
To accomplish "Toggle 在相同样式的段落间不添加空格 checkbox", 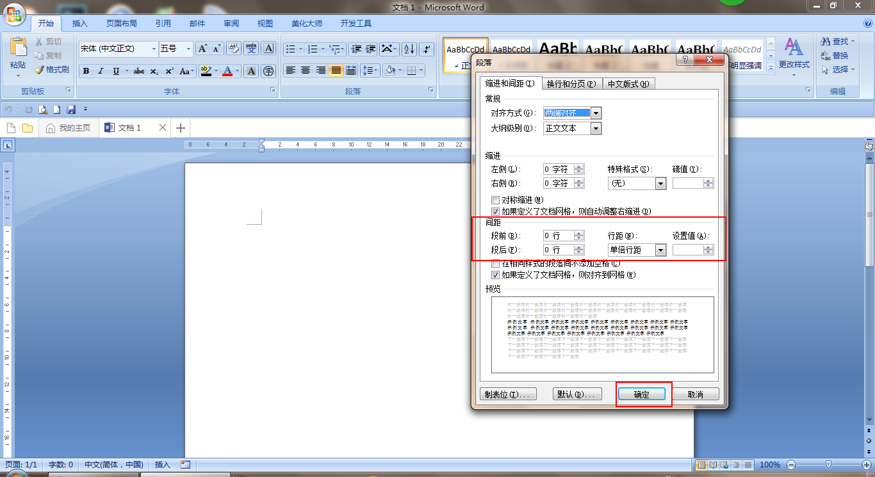I will click(495, 264).
